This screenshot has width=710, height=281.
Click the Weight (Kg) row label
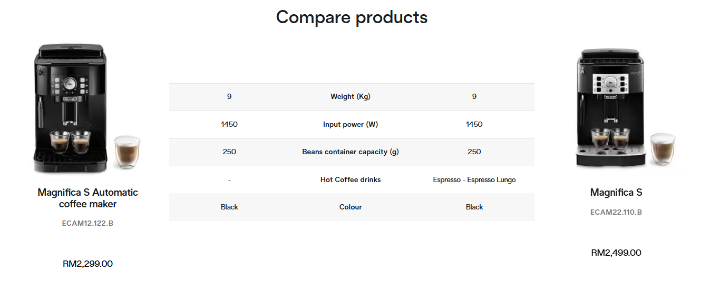[351, 97]
